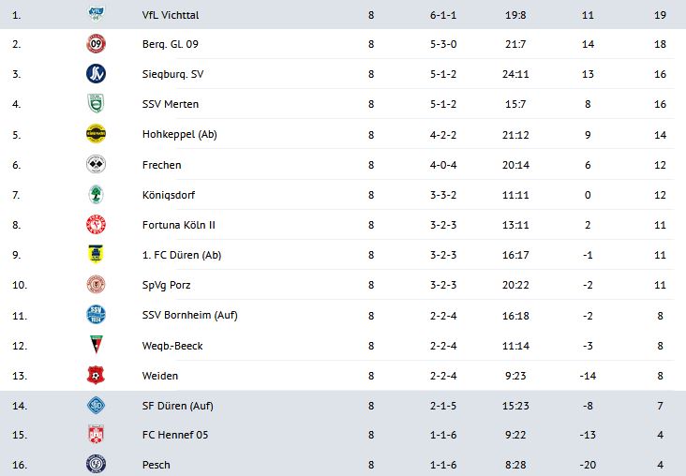Click the SpVg Porz club logo
The height and width of the screenshot is (476, 686).
click(x=96, y=285)
